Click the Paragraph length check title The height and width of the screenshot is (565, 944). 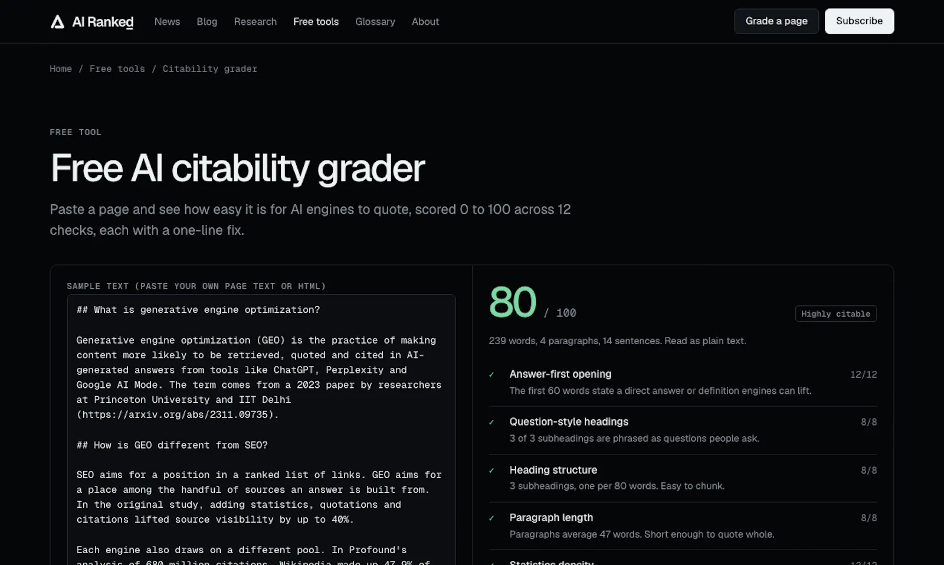[x=551, y=518]
